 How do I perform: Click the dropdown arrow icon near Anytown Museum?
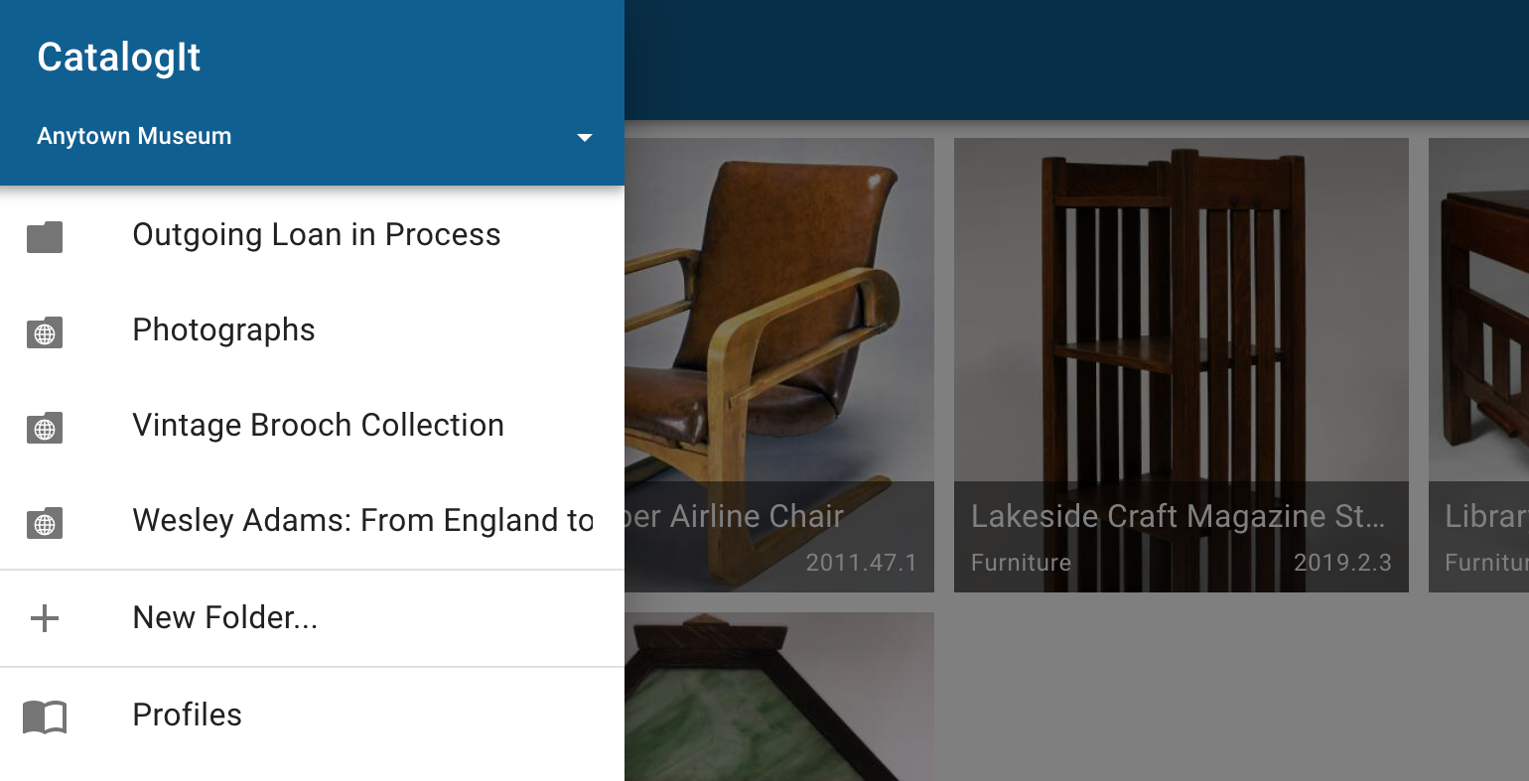click(x=585, y=138)
